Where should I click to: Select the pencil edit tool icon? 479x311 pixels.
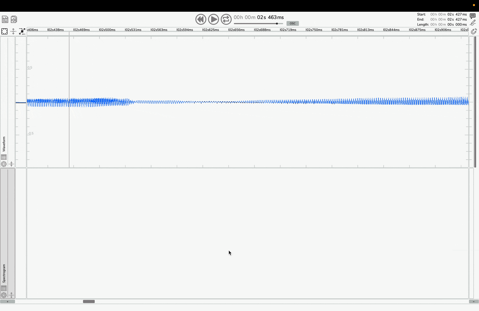tap(473, 23)
